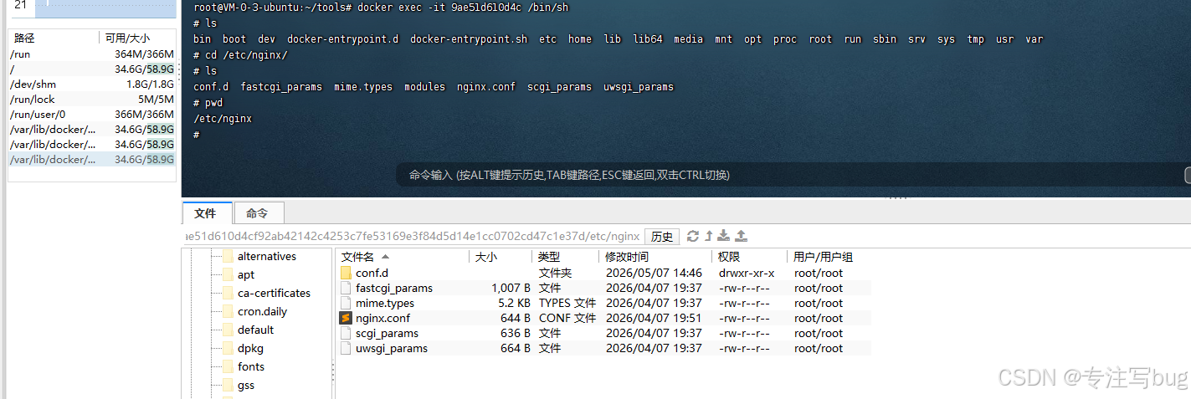Sort files by 用户/用户组 column
The height and width of the screenshot is (399, 1191).
point(823,257)
